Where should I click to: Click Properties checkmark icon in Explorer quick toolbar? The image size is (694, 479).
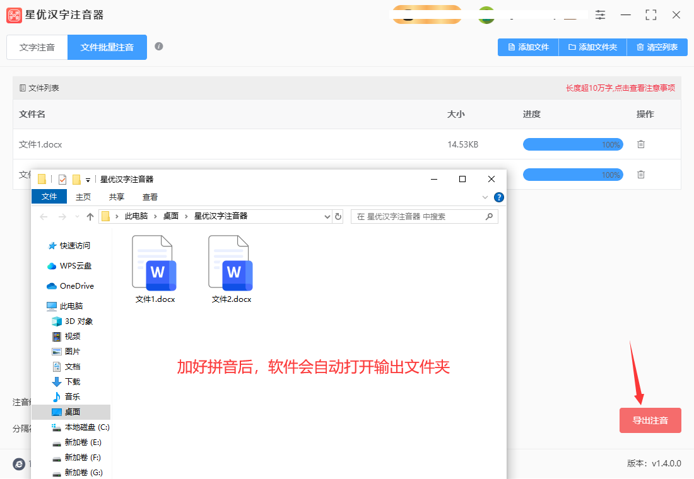coord(62,179)
